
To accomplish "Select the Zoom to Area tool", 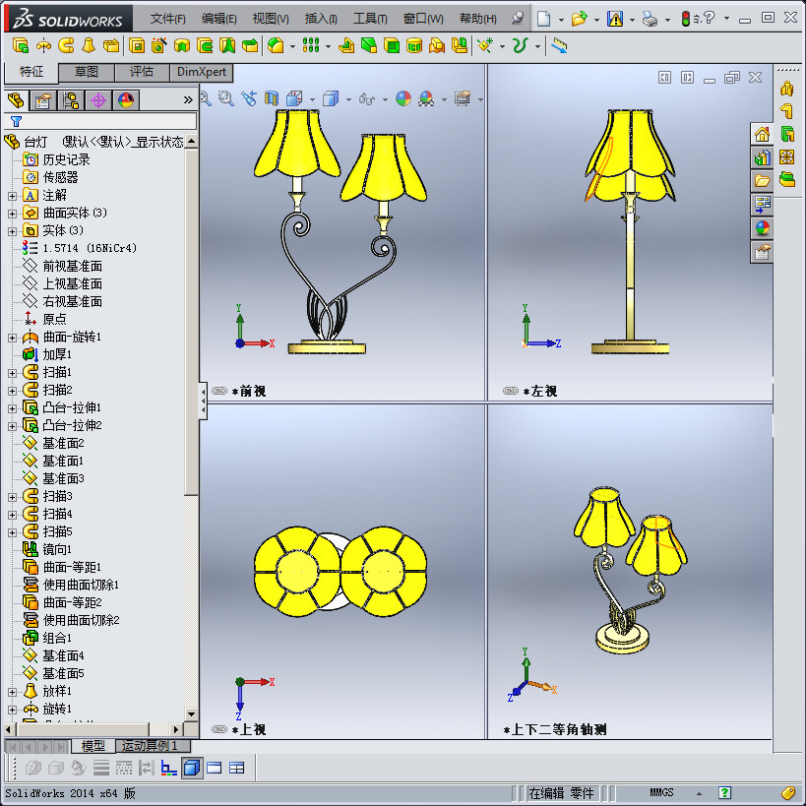I will 224,99.
